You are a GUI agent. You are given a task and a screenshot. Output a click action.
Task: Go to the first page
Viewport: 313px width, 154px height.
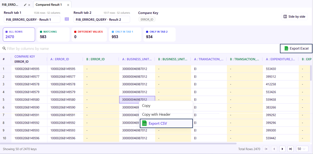point(266,149)
